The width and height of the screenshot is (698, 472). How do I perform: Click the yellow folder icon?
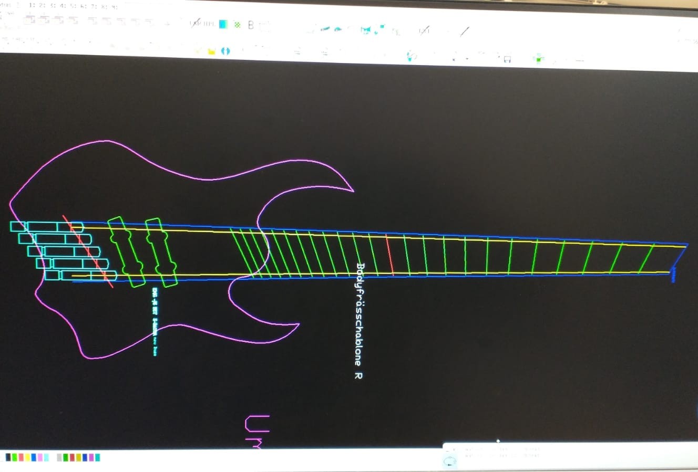pos(212,51)
